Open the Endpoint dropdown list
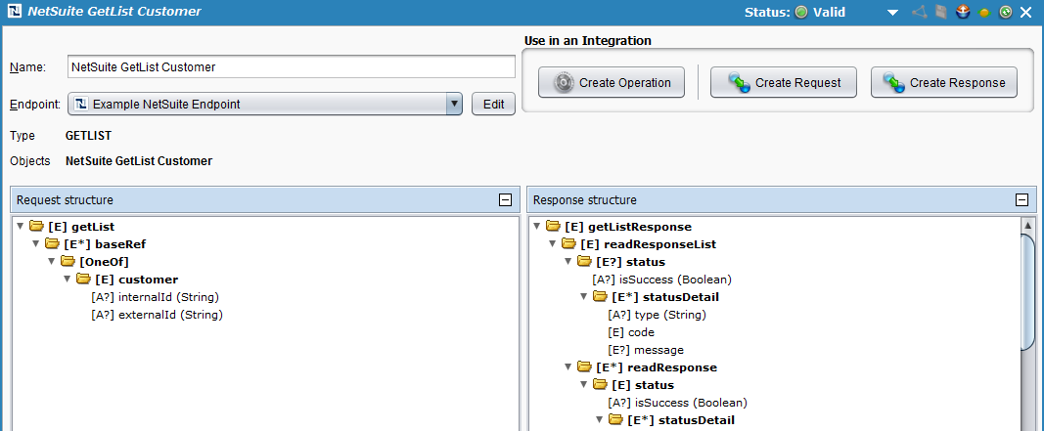This screenshot has height=431, width=1044. click(453, 104)
